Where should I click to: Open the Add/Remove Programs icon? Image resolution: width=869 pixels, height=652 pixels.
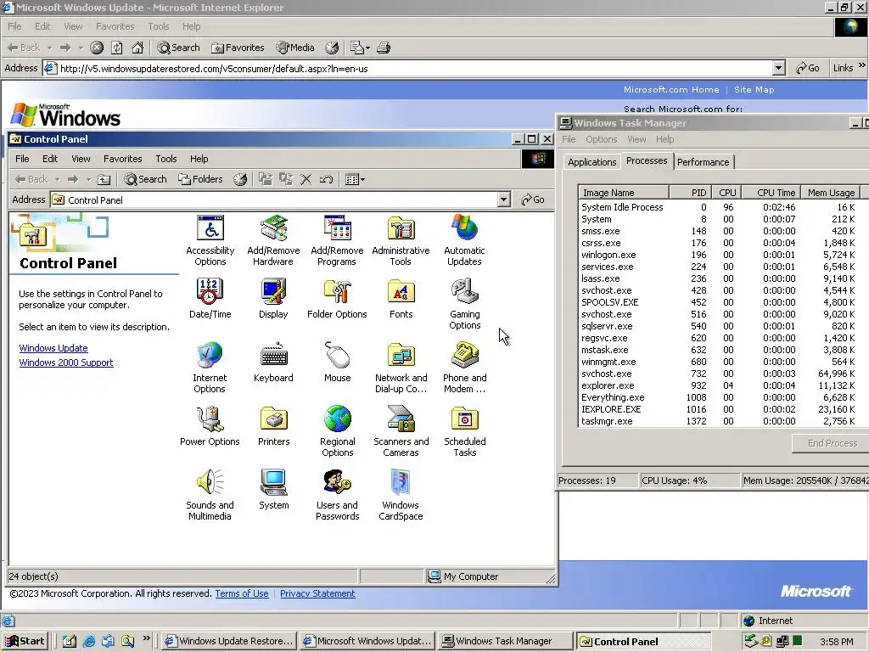(x=337, y=240)
